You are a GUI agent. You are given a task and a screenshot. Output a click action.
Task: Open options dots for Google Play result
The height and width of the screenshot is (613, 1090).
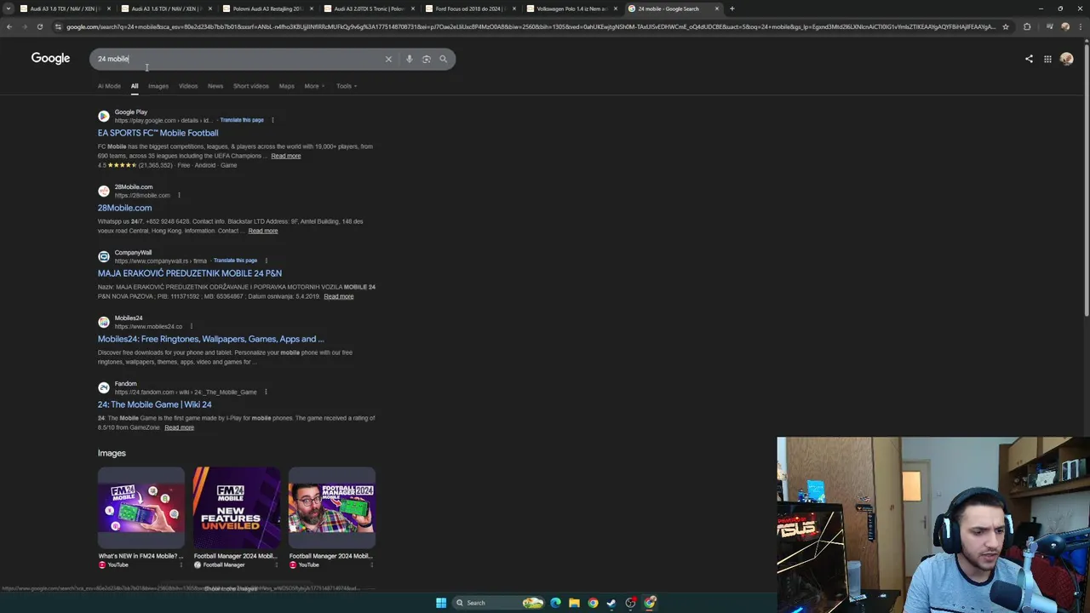(272, 120)
